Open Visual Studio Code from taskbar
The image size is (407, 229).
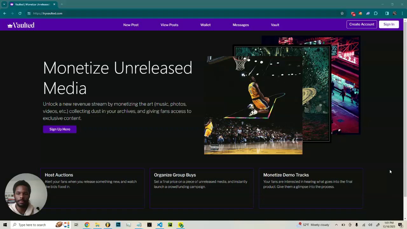160,225
